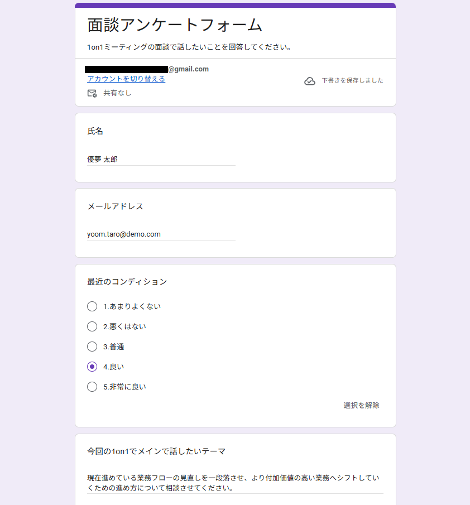
Task: Click the draft saved cloud icon
Action: (x=310, y=81)
